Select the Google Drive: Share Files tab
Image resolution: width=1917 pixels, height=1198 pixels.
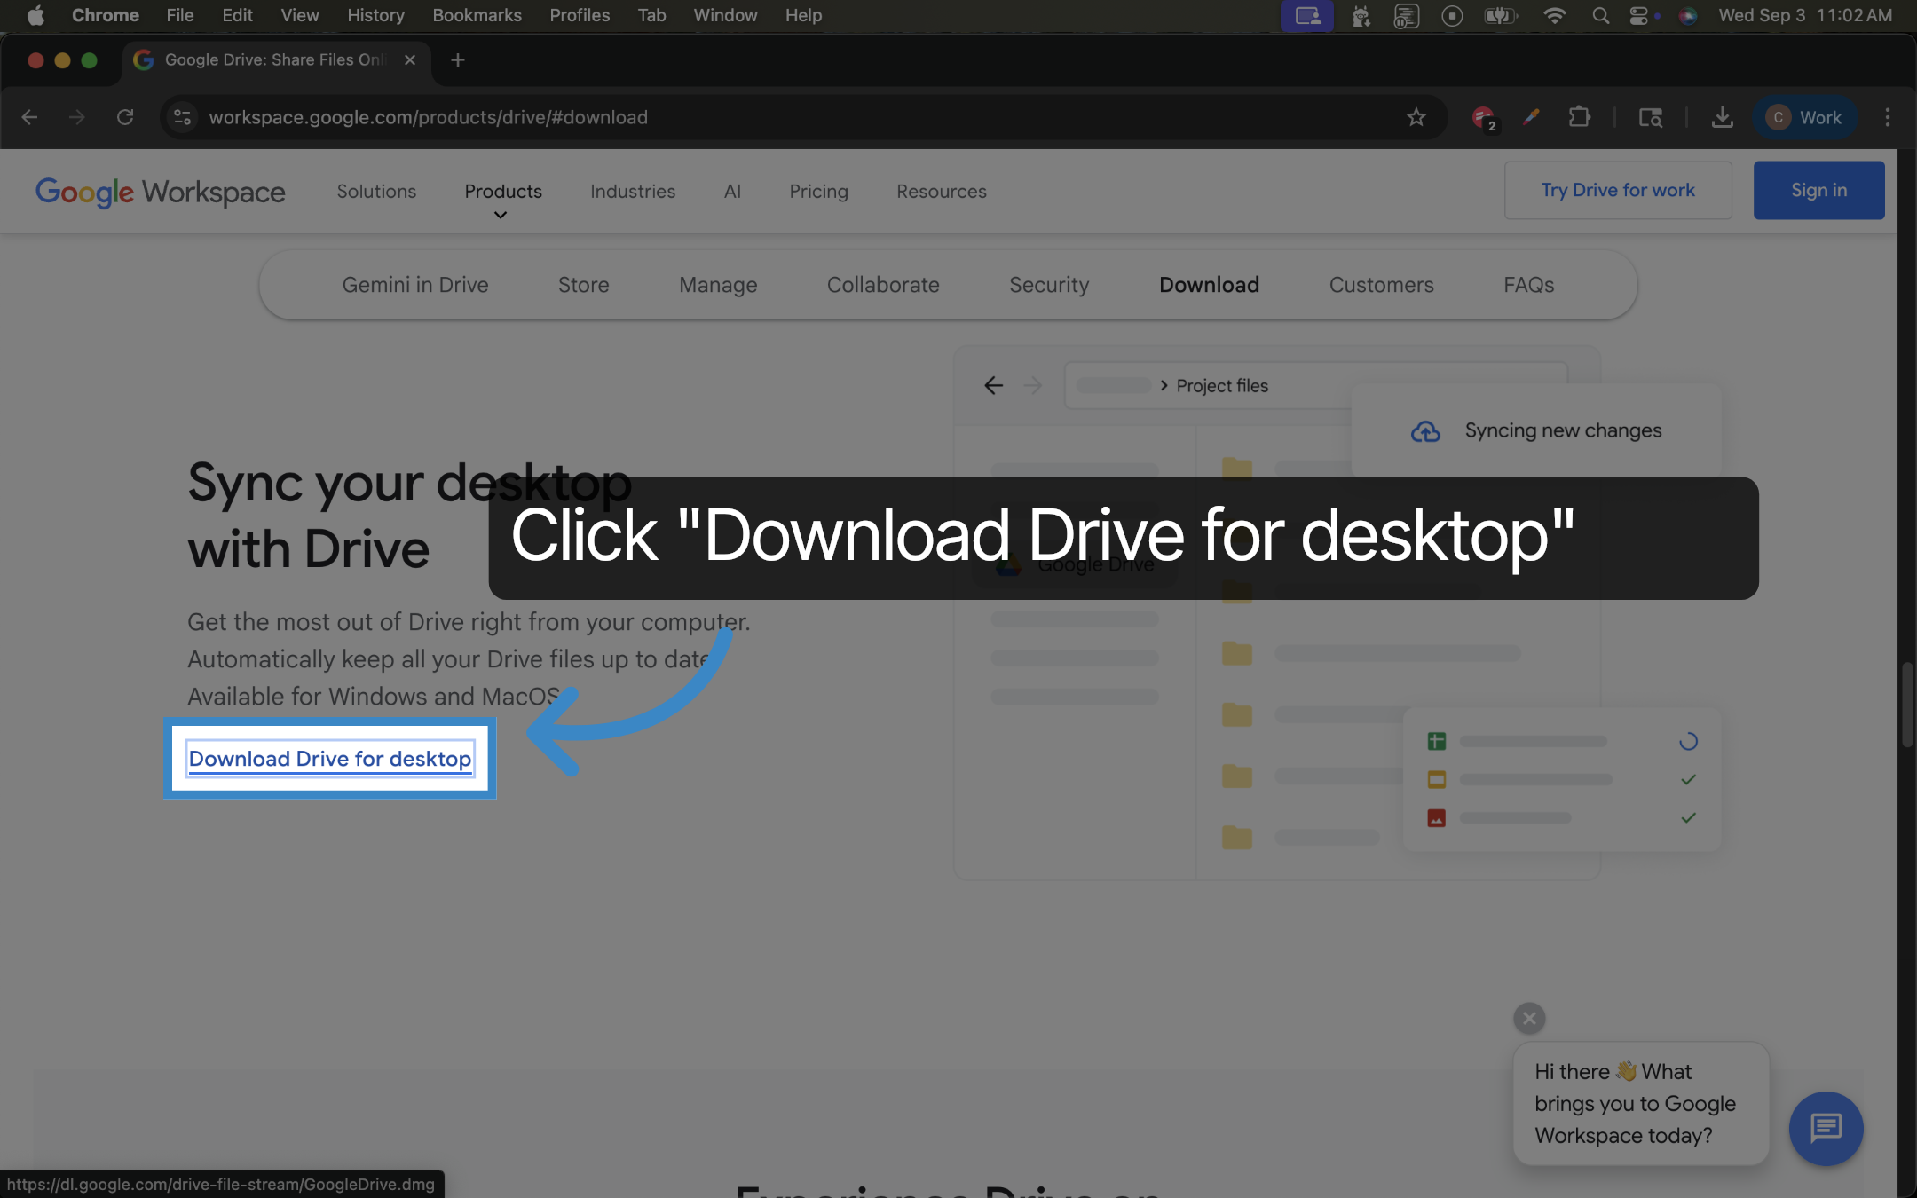[275, 59]
